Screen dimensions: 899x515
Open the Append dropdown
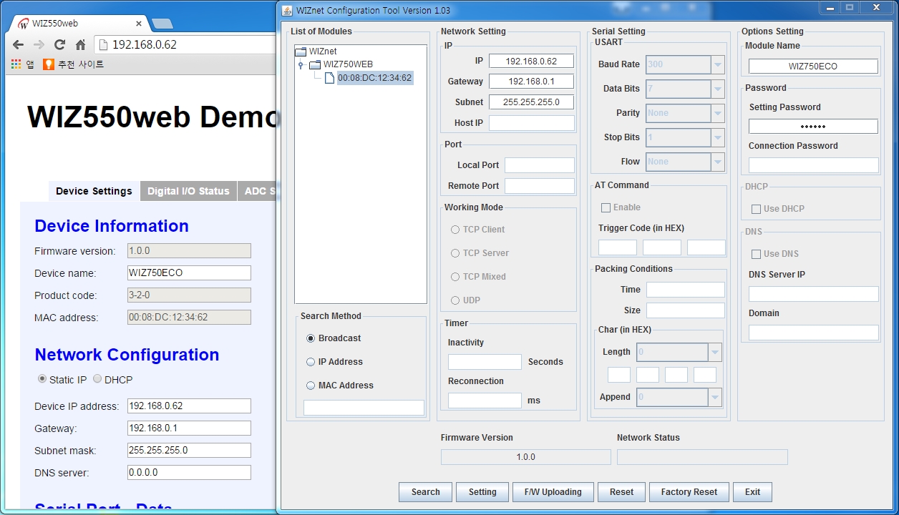pos(679,397)
